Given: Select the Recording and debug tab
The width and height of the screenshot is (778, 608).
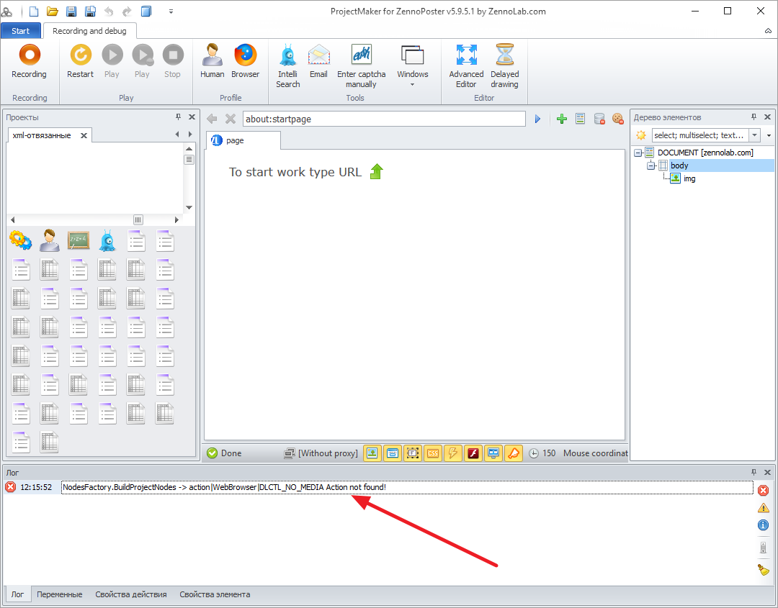Looking at the screenshot, I should tap(90, 31).
